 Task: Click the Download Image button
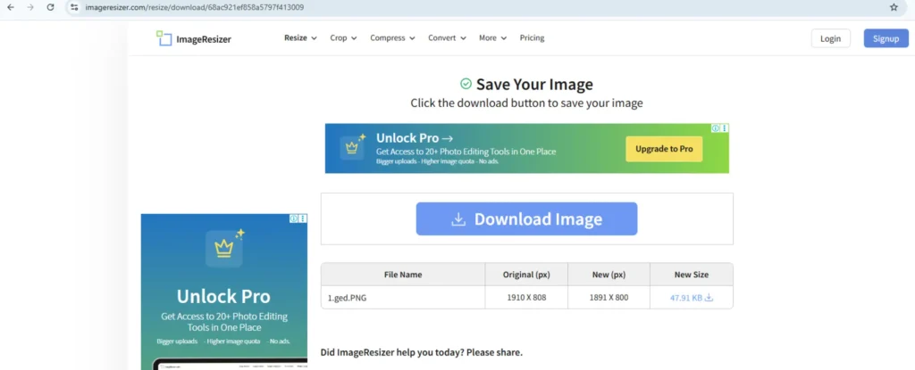[526, 219]
